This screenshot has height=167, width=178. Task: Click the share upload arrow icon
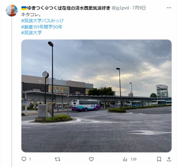pyautogui.click(x=169, y=159)
